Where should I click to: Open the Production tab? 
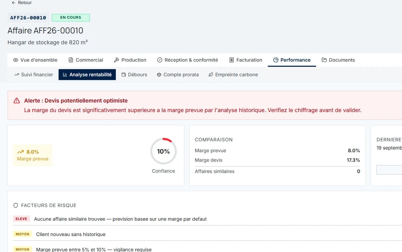(130, 60)
